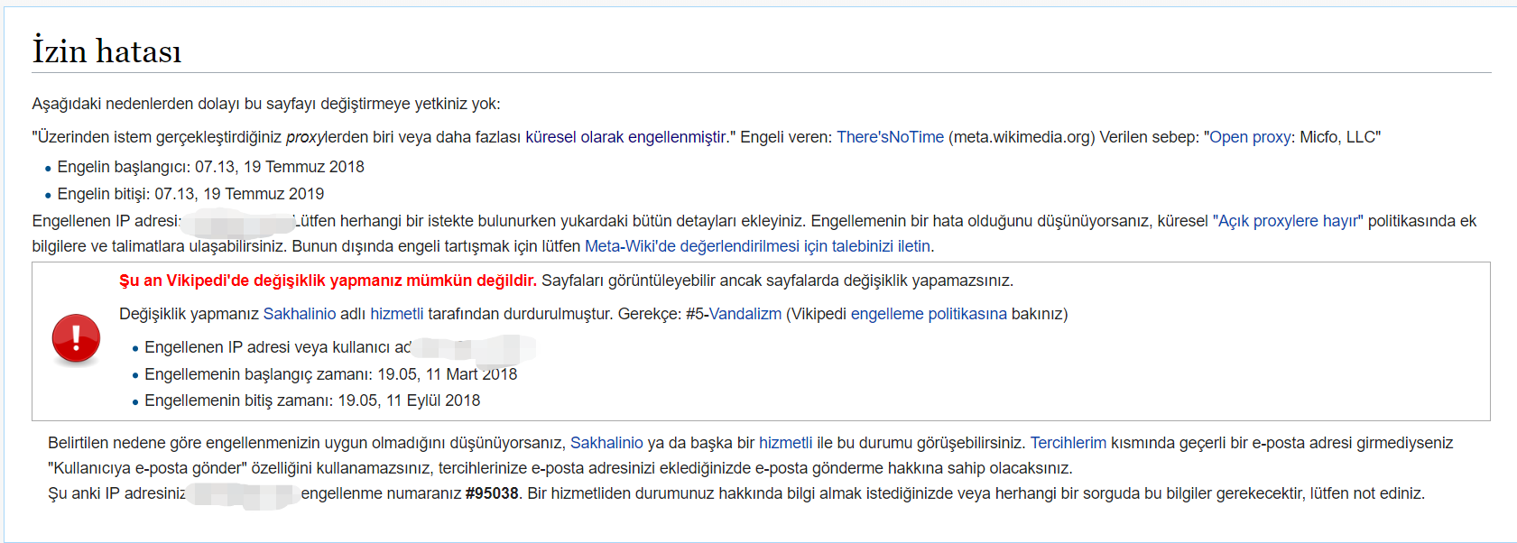Click "hizmetli" link inside the block notice box
Image resolution: width=1517 pixels, height=543 pixels.
(x=396, y=314)
